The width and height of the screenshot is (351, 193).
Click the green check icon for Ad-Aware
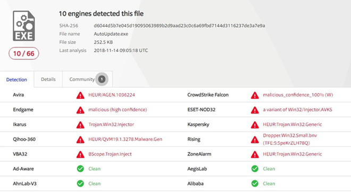(80, 169)
